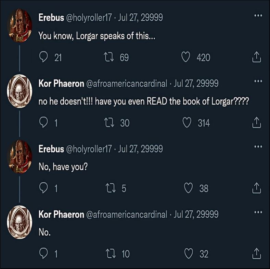
Task: Share Erebus's first tweet
Action: (x=256, y=58)
